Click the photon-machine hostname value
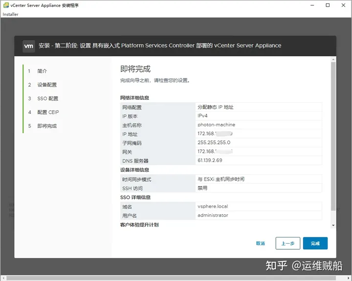 (x=216, y=125)
